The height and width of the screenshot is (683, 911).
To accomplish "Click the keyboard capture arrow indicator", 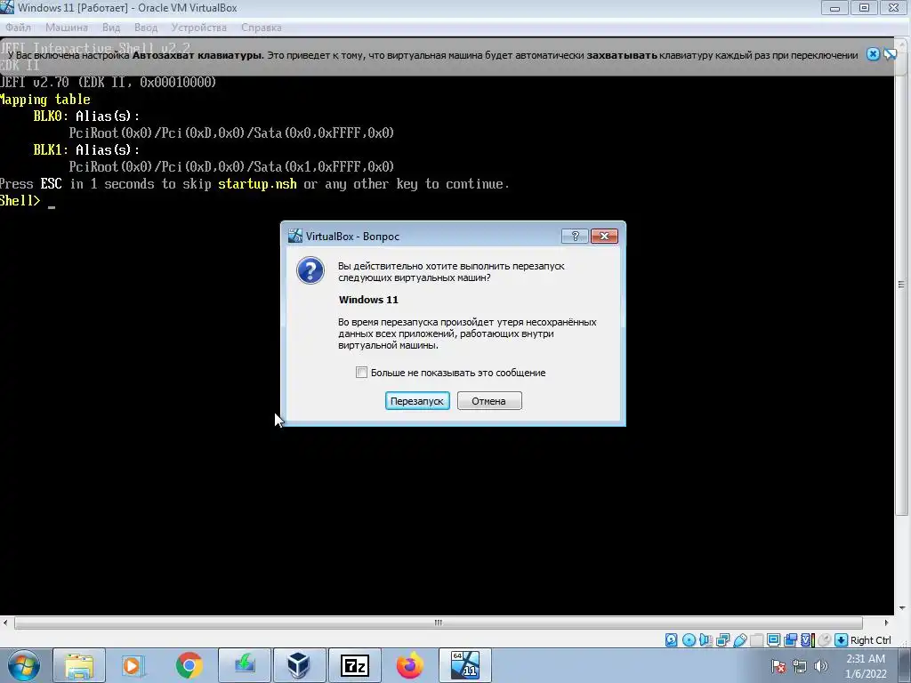I will pyautogui.click(x=841, y=640).
